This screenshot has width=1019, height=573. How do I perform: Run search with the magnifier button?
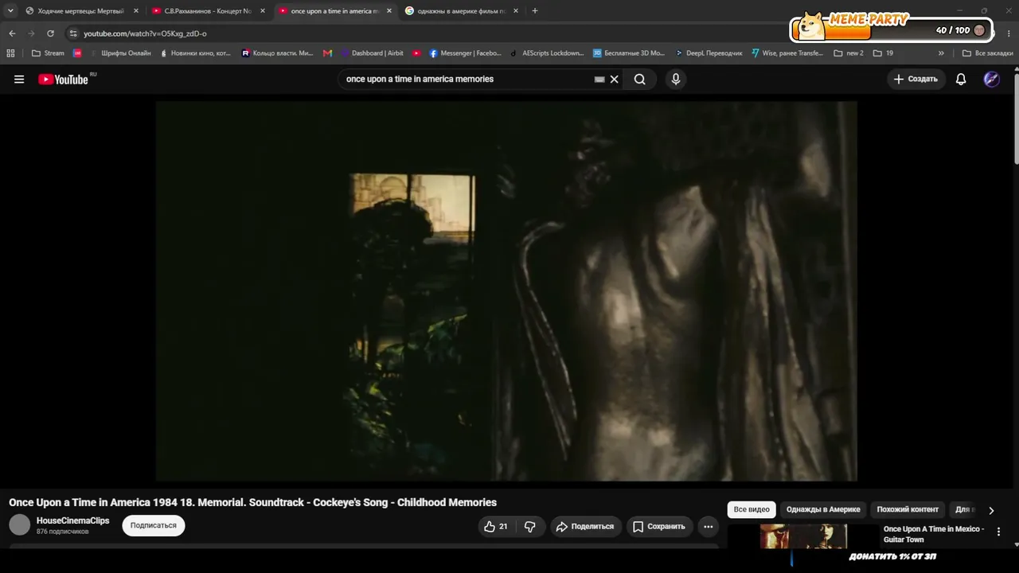(x=640, y=79)
